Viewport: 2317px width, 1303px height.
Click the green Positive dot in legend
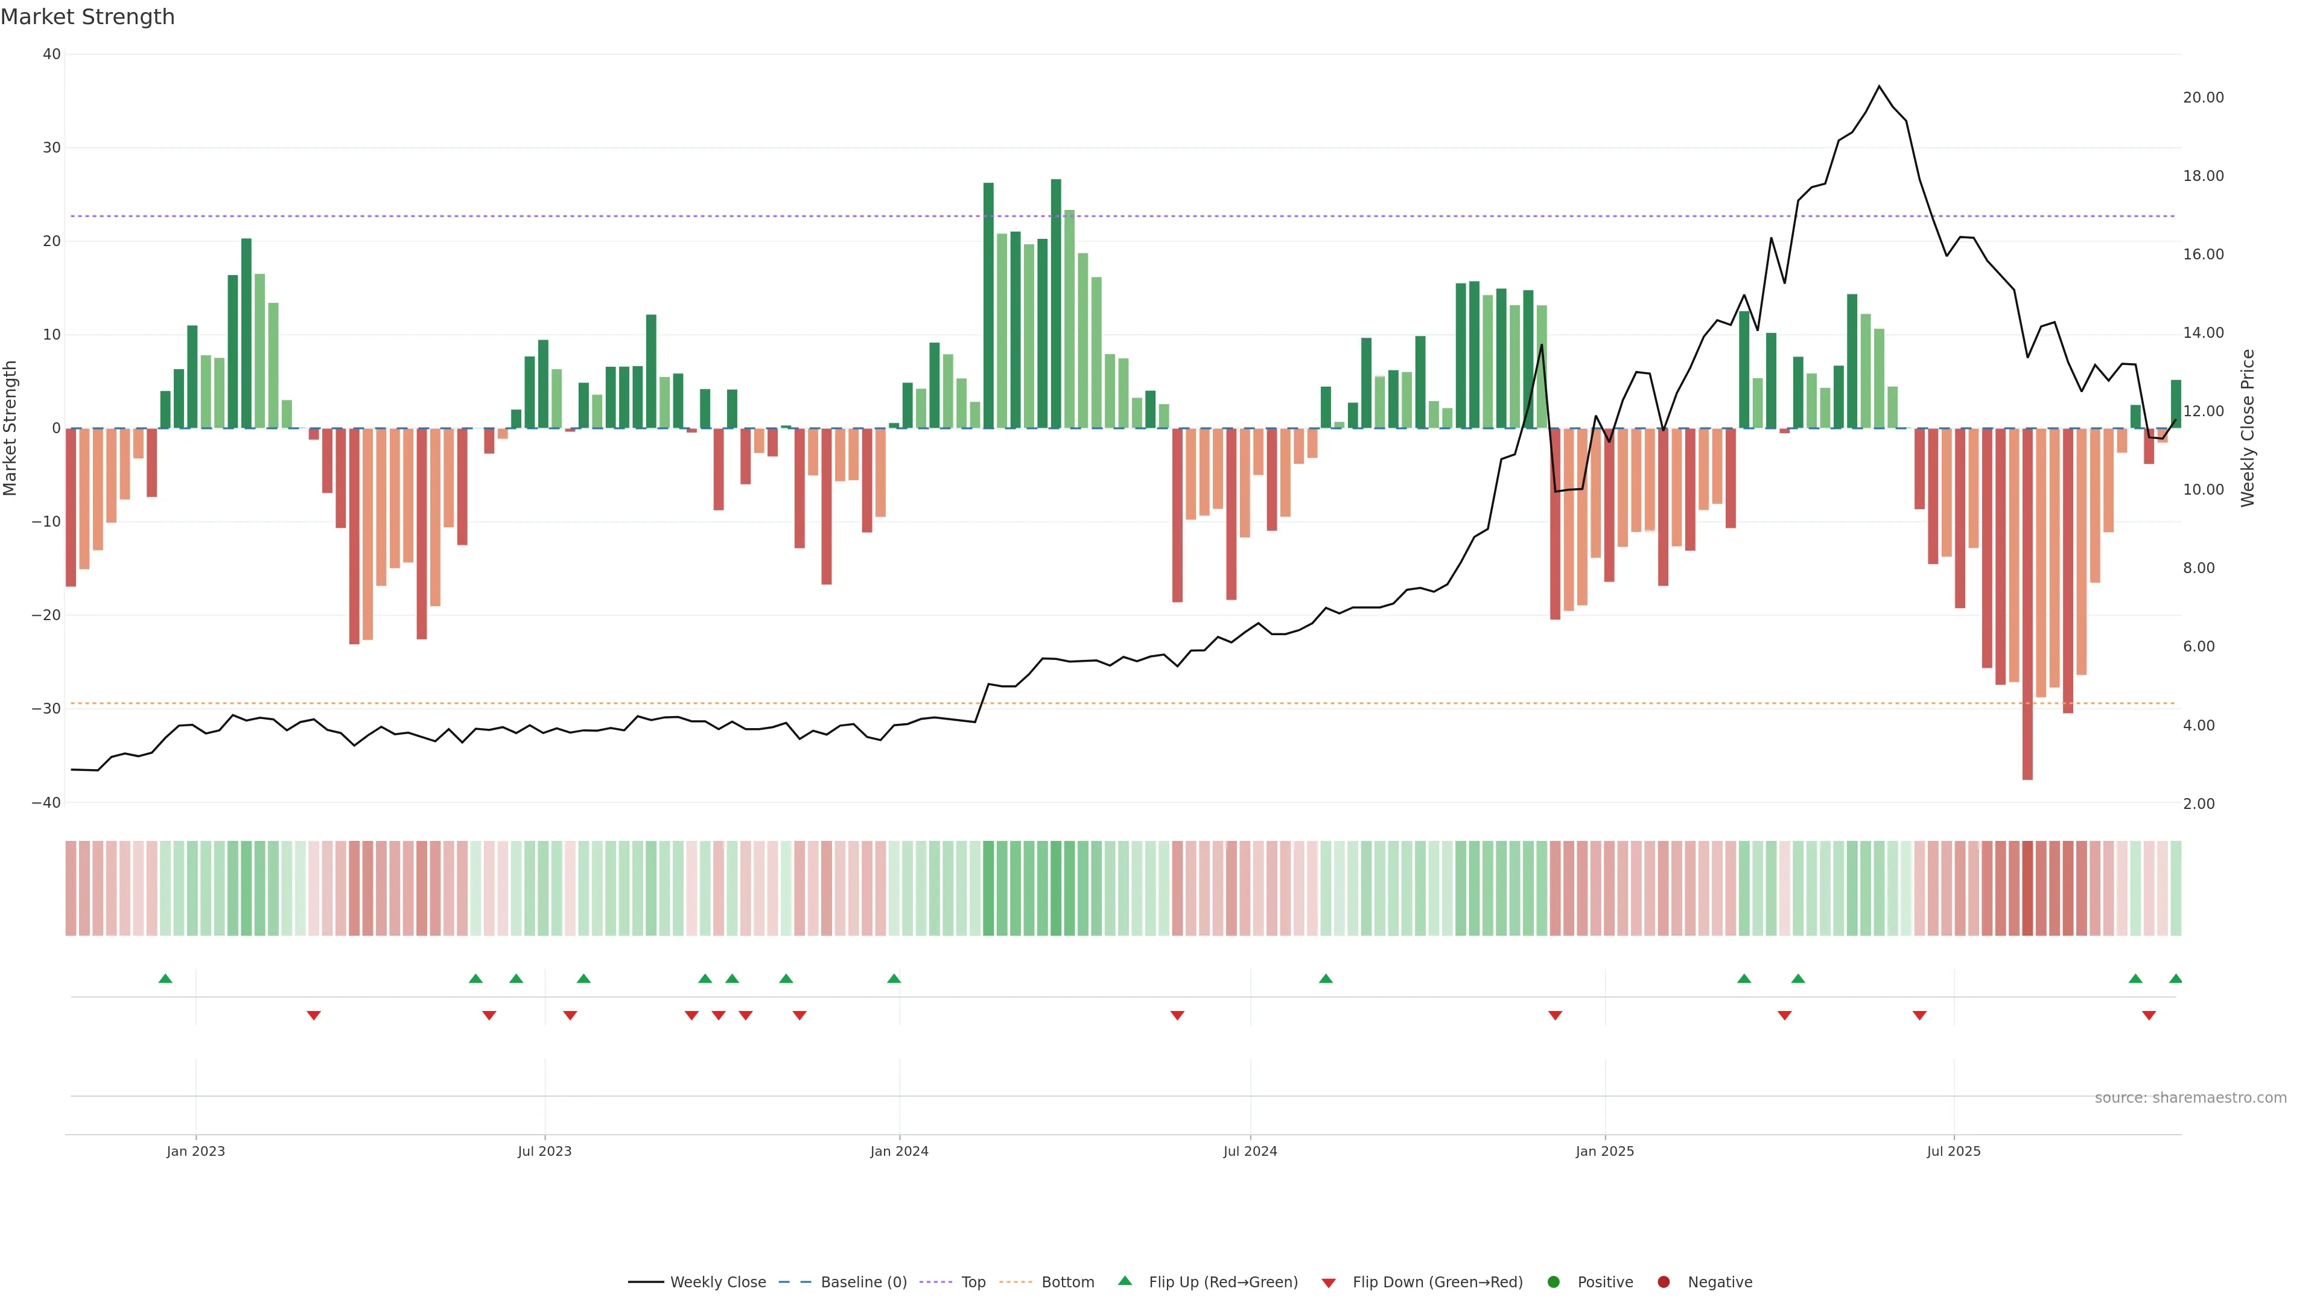[x=1553, y=1282]
